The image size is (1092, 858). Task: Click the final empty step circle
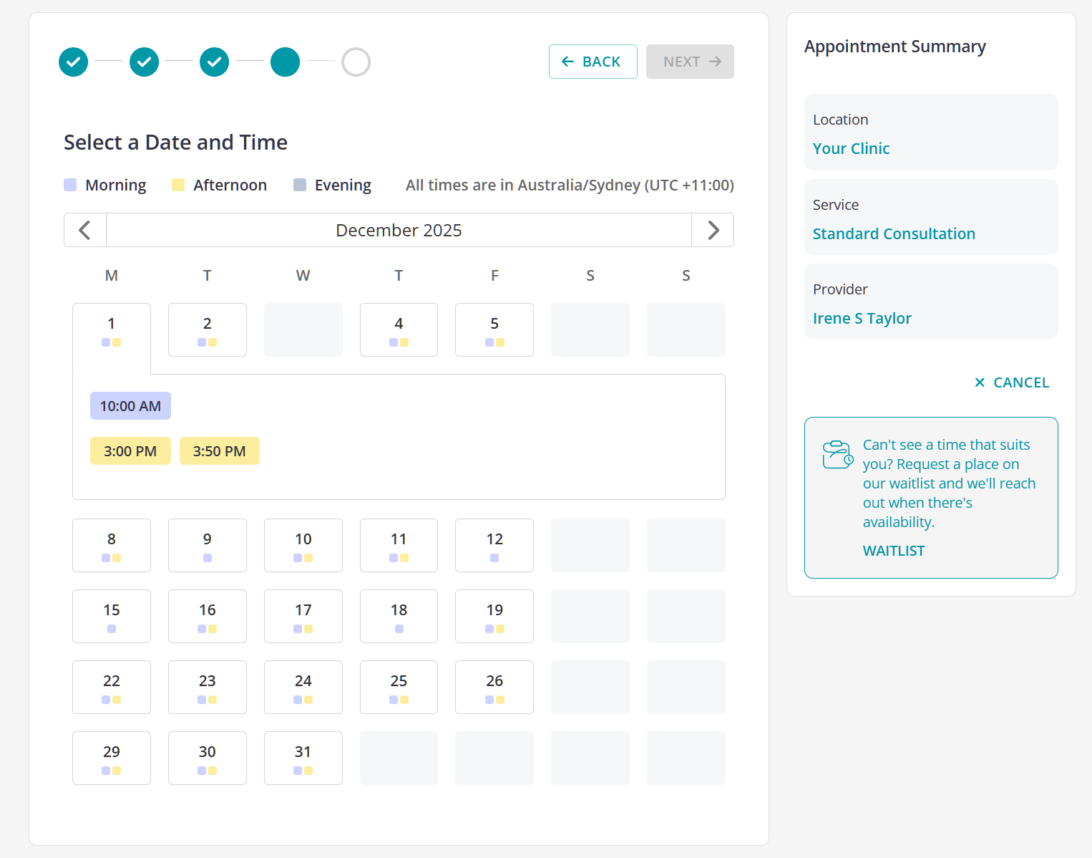tap(356, 62)
